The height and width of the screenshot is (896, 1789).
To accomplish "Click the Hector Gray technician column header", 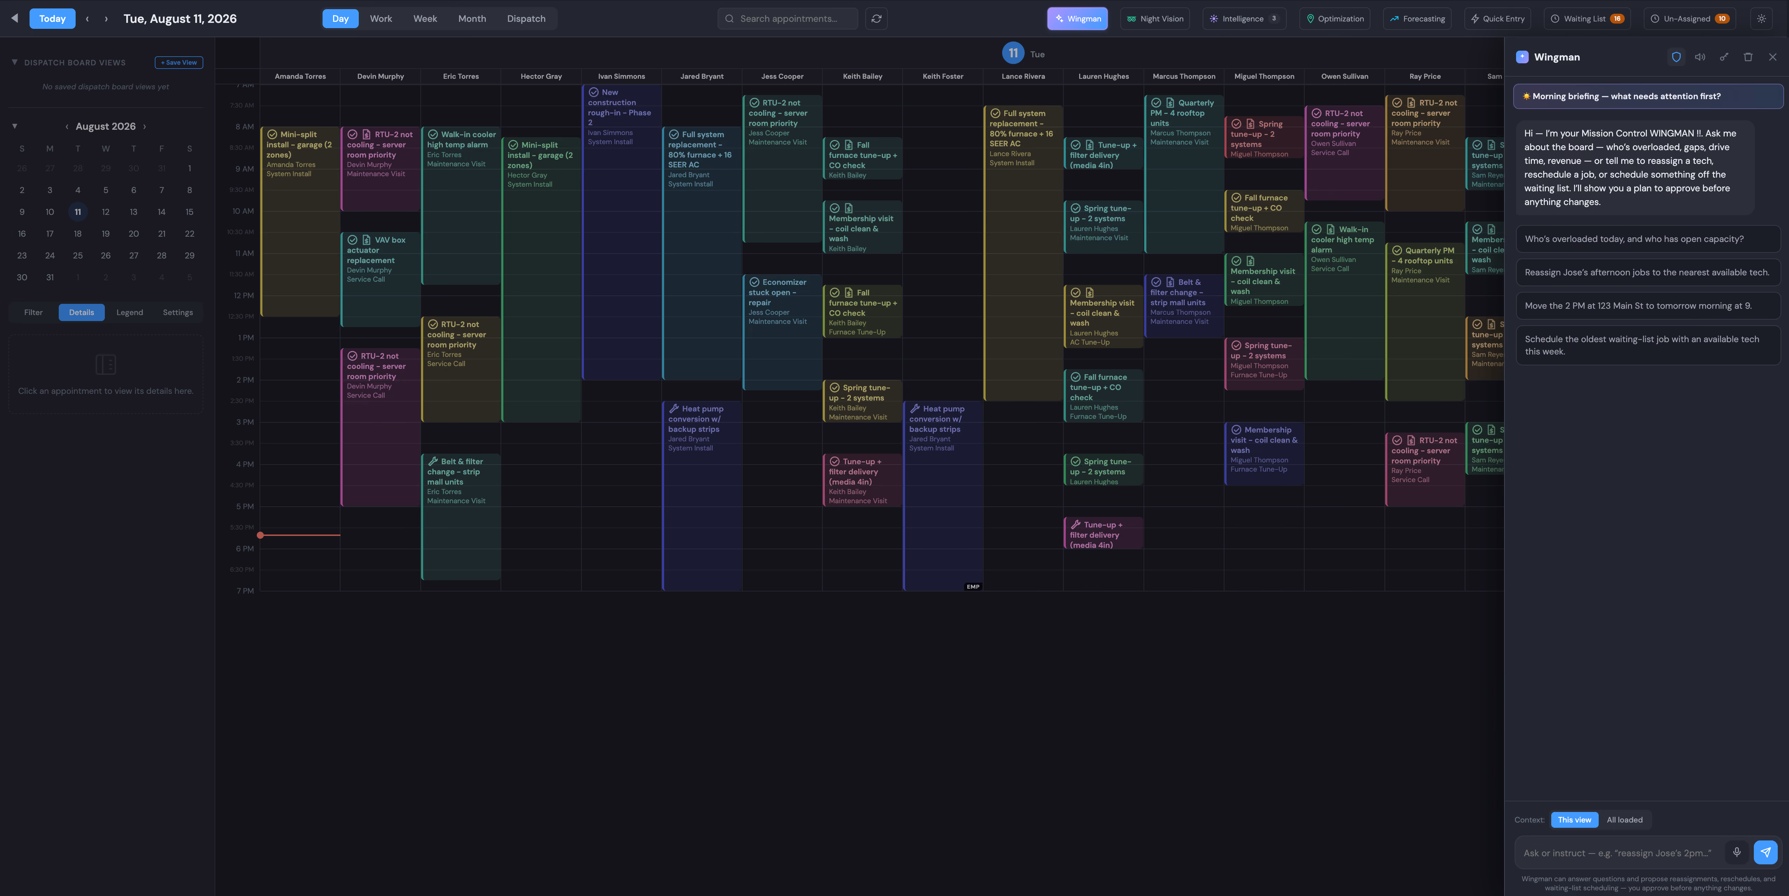I will (x=541, y=76).
